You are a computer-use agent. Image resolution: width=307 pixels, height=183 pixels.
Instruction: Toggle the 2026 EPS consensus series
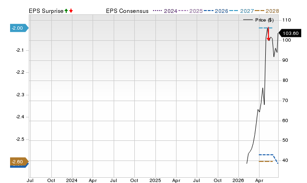[216, 11]
